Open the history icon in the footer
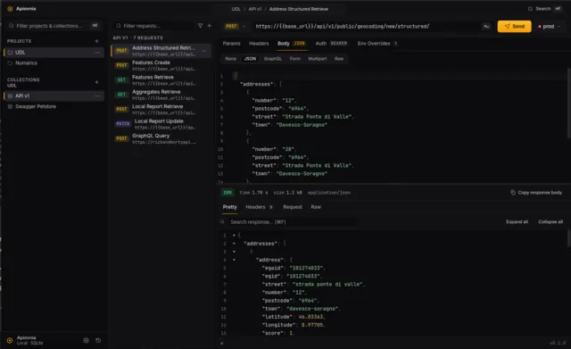 coord(98,340)
